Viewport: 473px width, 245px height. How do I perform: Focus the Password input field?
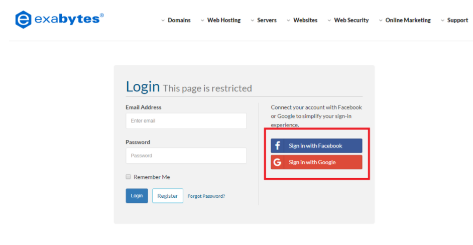[x=186, y=156]
